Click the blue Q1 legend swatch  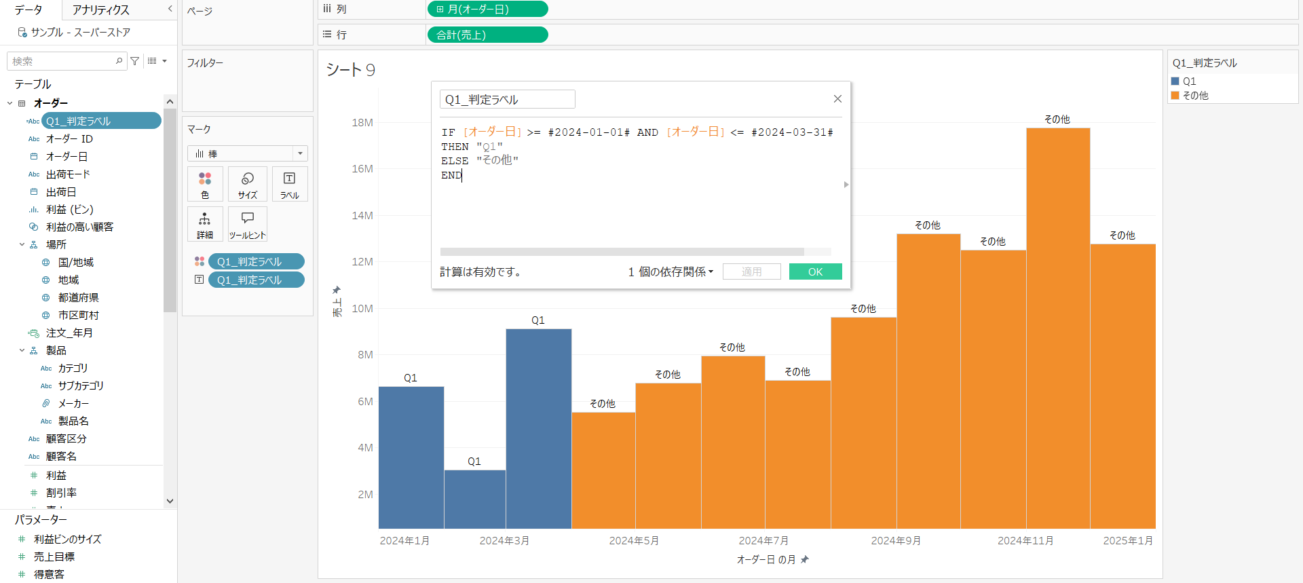click(x=1175, y=81)
